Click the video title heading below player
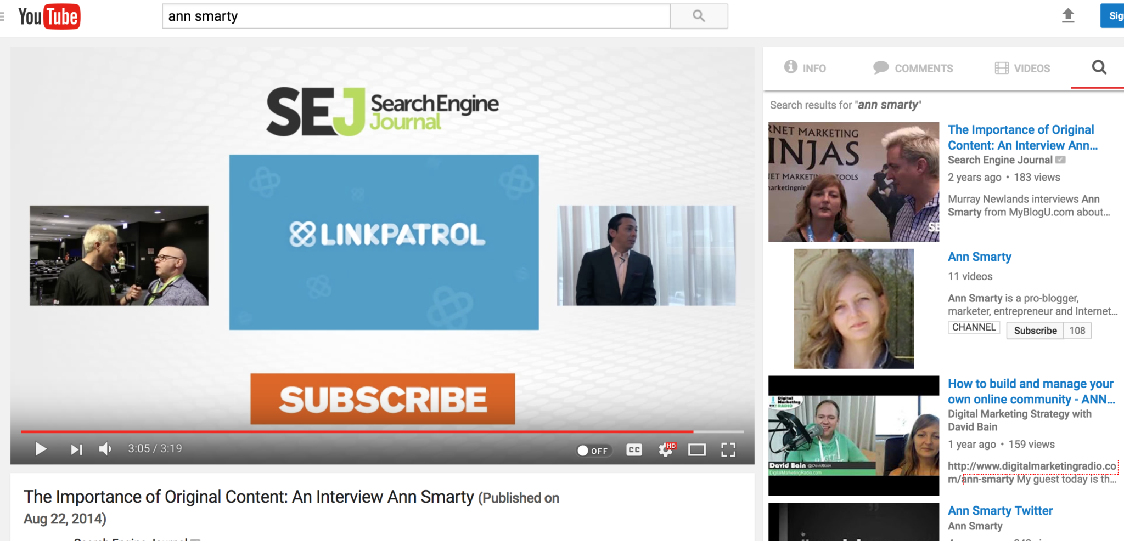 pos(291,507)
